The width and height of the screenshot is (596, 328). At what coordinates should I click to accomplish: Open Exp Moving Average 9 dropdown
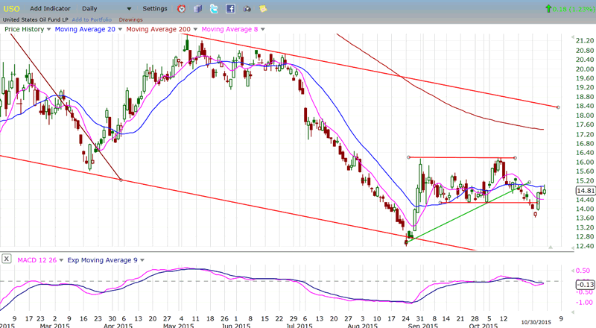142,259
